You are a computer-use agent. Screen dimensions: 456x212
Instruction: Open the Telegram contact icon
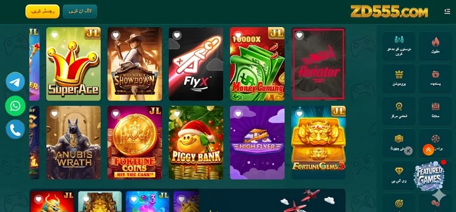tap(15, 82)
